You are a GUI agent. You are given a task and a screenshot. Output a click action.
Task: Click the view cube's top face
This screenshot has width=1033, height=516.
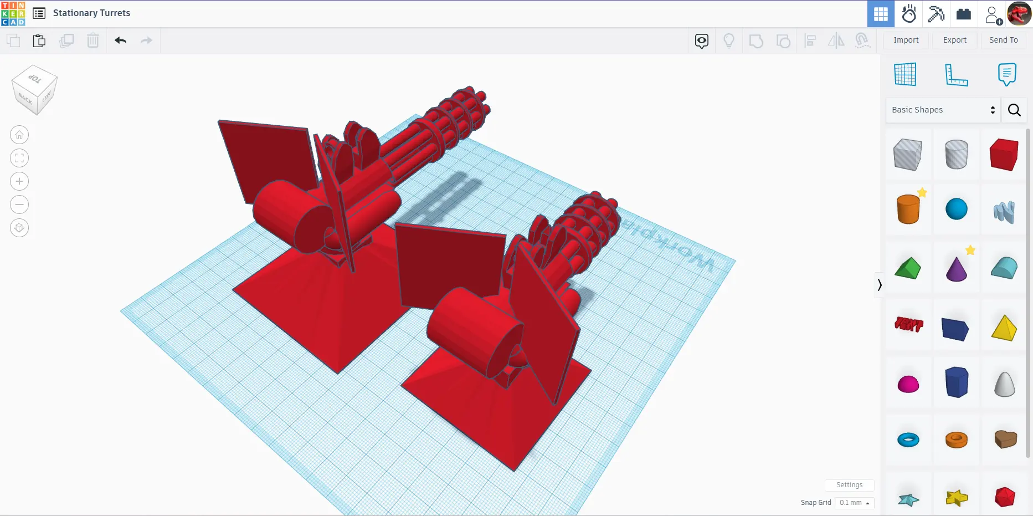pyautogui.click(x=35, y=78)
